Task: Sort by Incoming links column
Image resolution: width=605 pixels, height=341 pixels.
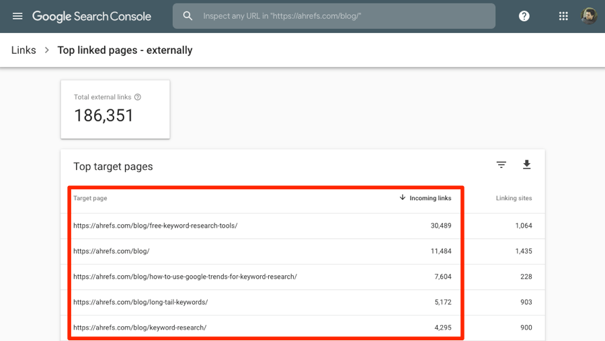Action: 426,198
